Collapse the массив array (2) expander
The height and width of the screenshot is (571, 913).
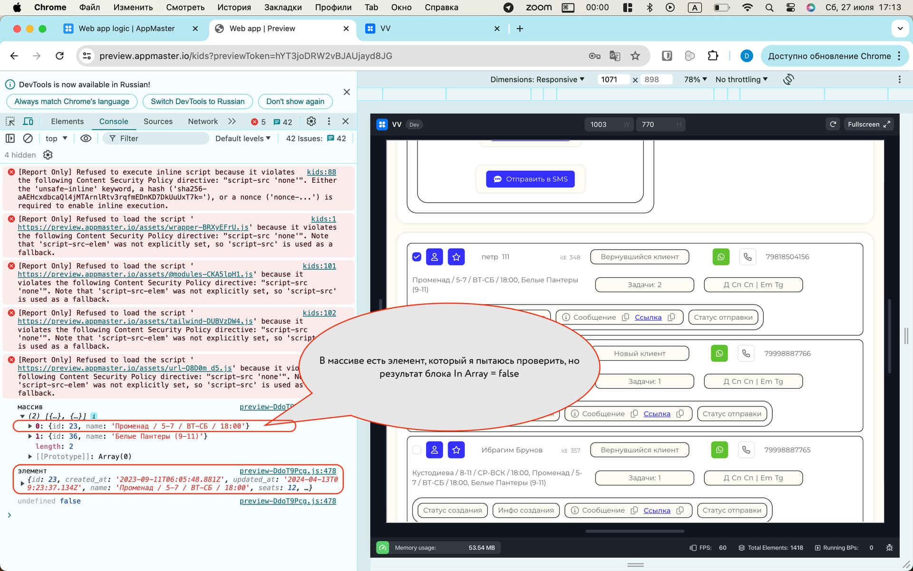(22, 416)
